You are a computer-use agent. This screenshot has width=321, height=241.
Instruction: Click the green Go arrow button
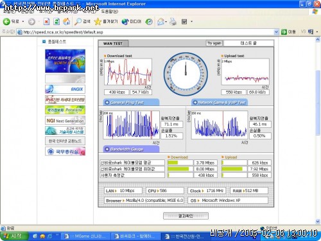pyautogui.click(x=284, y=32)
